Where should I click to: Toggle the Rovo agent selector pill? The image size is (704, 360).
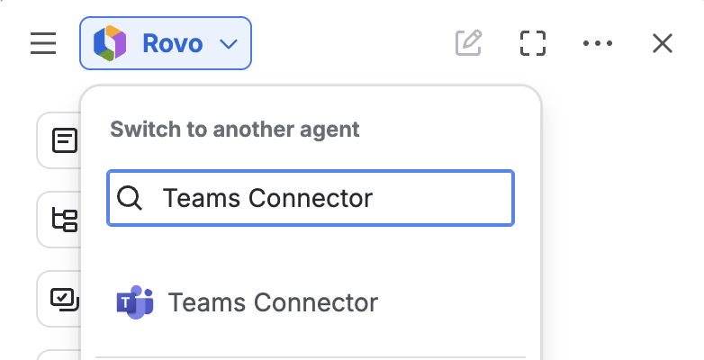(x=166, y=43)
